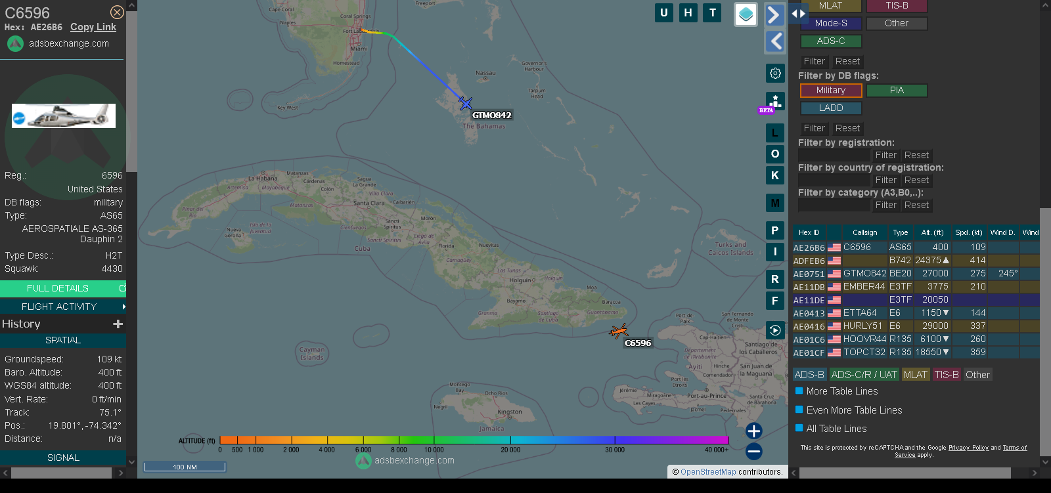
Task: Open the settings gear icon
Action: 775,73
